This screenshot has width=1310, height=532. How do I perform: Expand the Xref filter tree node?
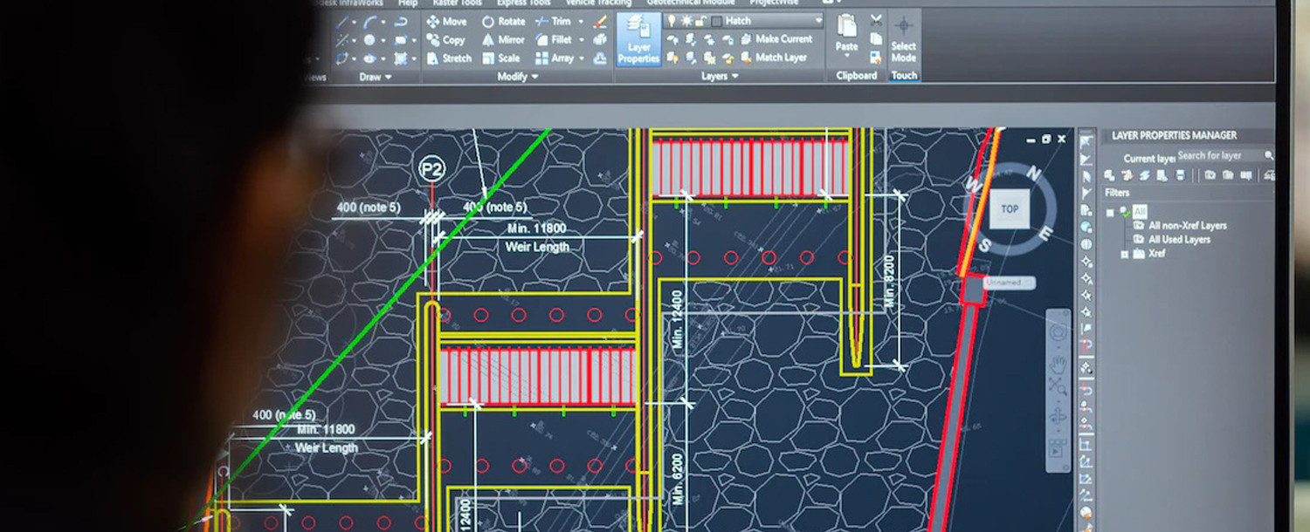pos(1124,254)
